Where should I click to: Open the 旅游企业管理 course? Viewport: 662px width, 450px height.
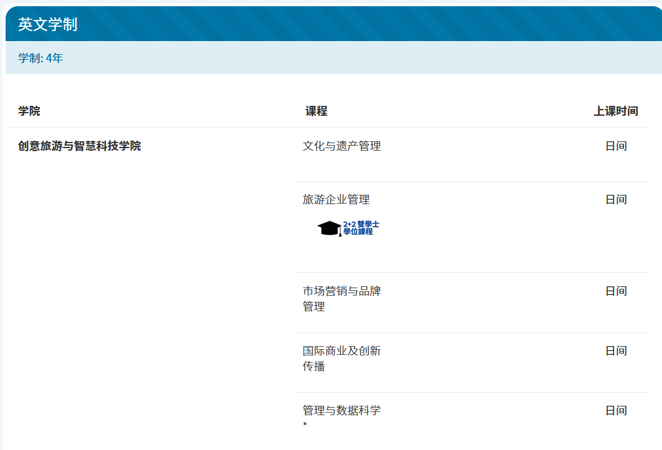(336, 200)
